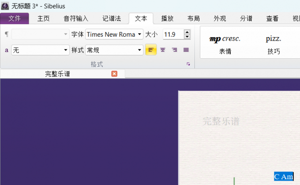The image size is (300, 185).
Task: Select the right align text icon
Action: [174, 50]
